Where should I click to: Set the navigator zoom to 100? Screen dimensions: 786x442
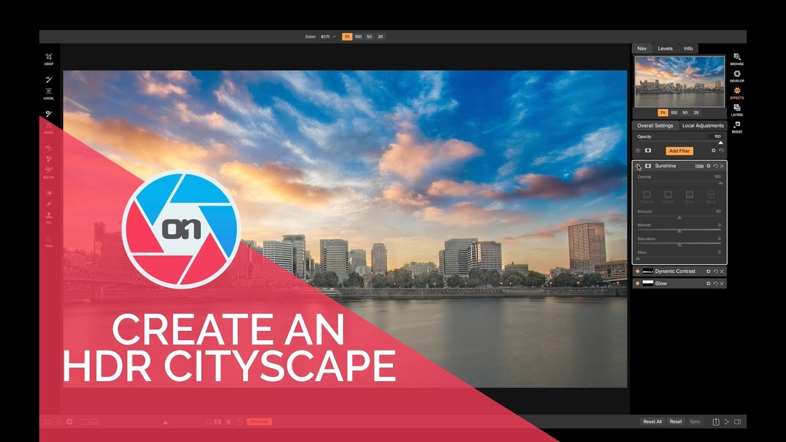click(674, 113)
